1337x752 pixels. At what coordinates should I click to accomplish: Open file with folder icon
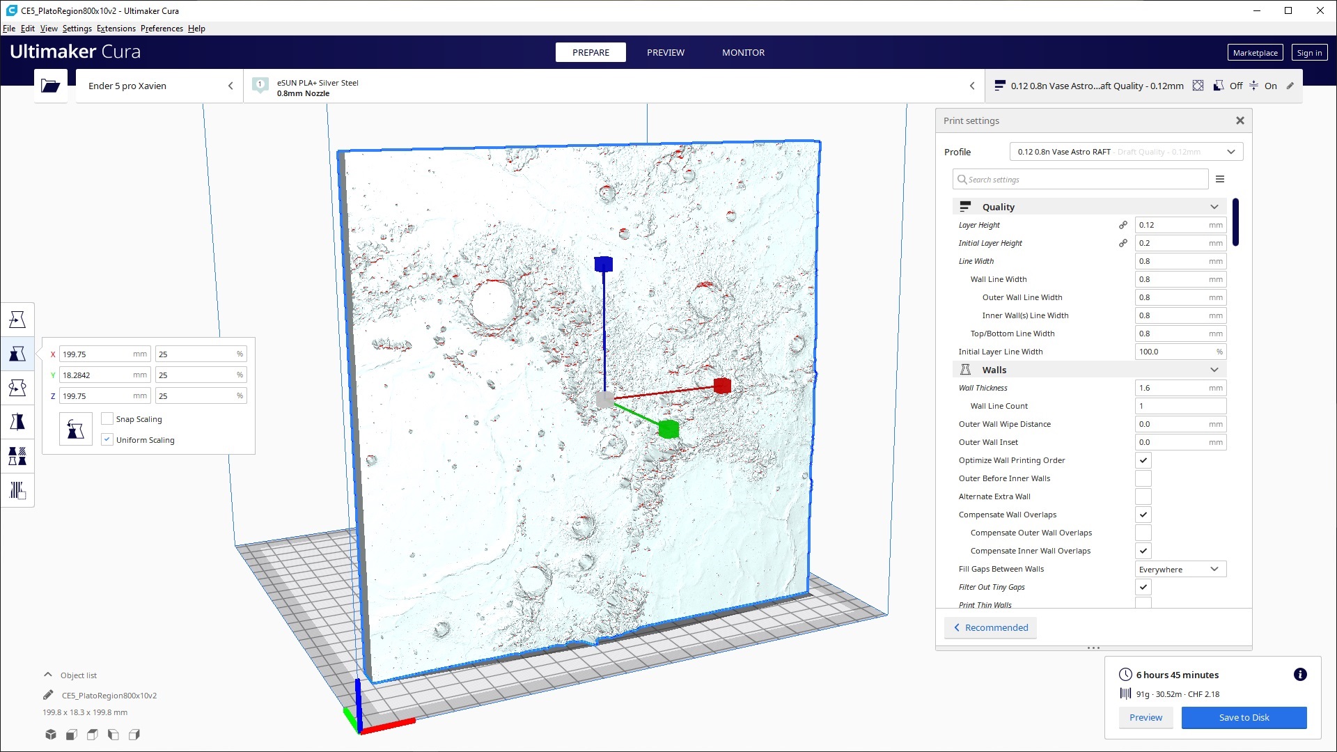(51, 86)
